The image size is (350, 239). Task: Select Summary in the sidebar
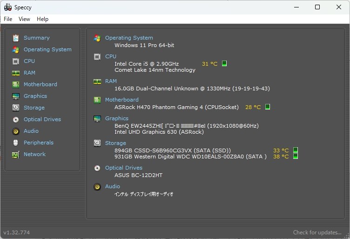pos(37,38)
